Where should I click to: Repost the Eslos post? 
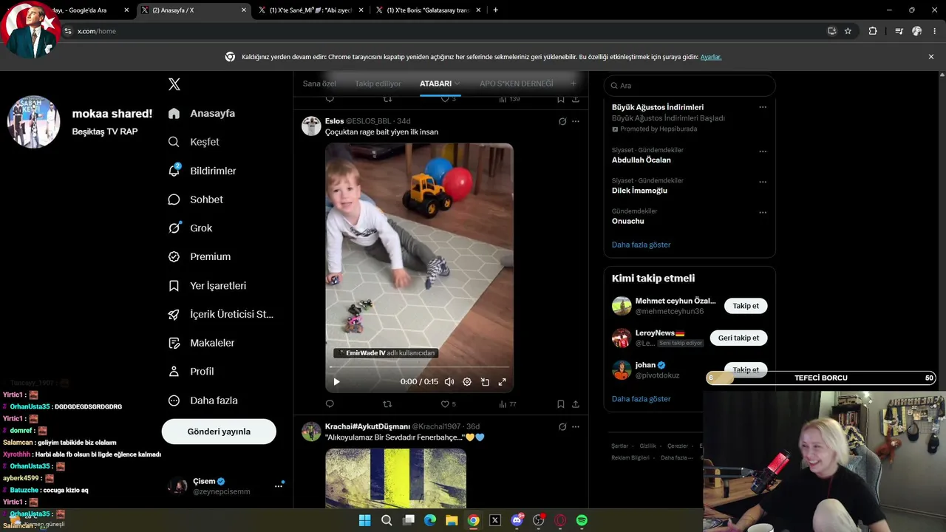pos(387,404)
